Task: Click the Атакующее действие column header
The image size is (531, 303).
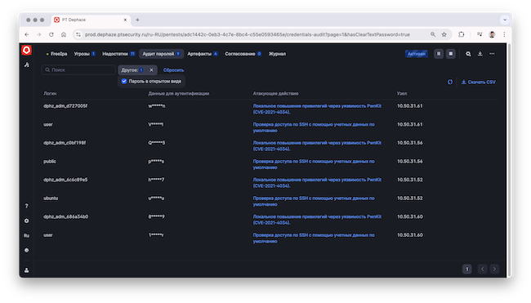Action: tap(275, 93)
